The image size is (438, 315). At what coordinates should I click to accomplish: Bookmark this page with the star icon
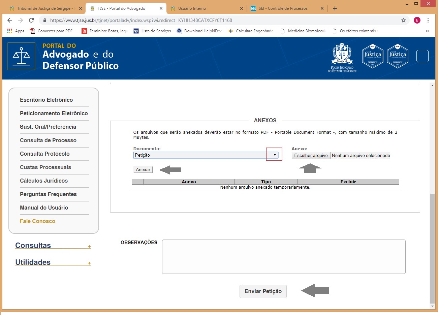[404, 20]
